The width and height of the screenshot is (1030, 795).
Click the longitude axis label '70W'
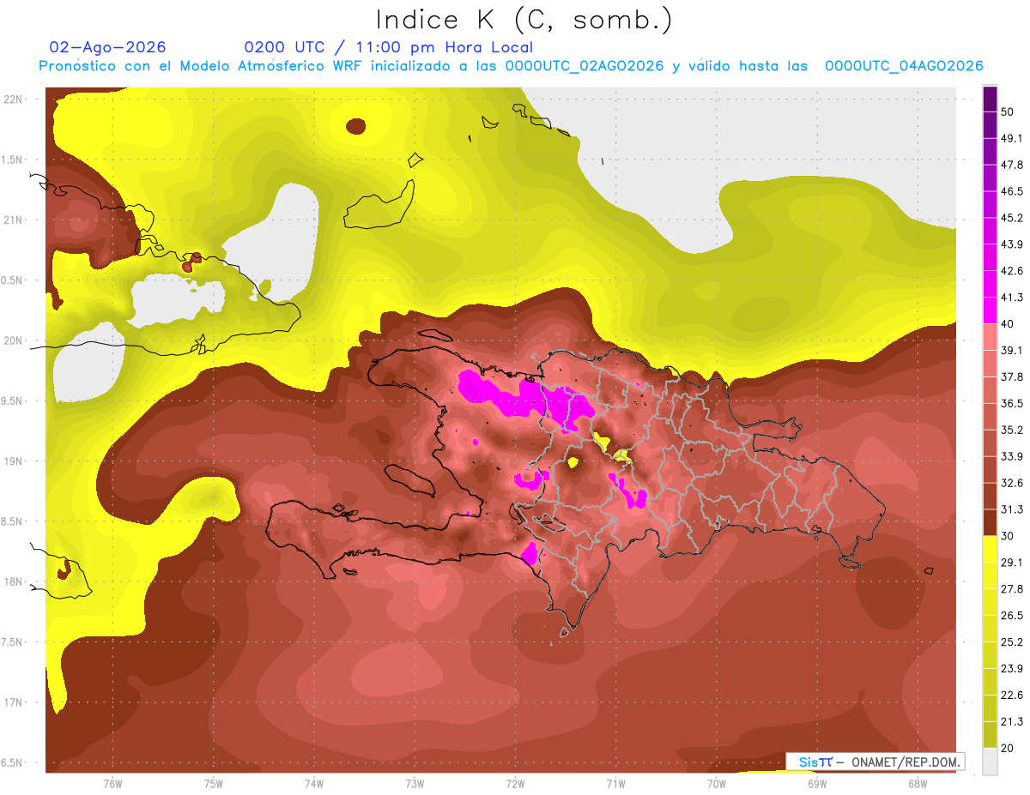[717, 784]
